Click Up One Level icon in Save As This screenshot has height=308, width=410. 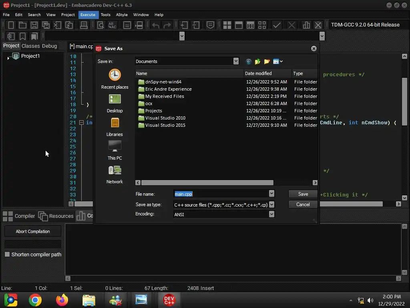(x=257, y=61)
